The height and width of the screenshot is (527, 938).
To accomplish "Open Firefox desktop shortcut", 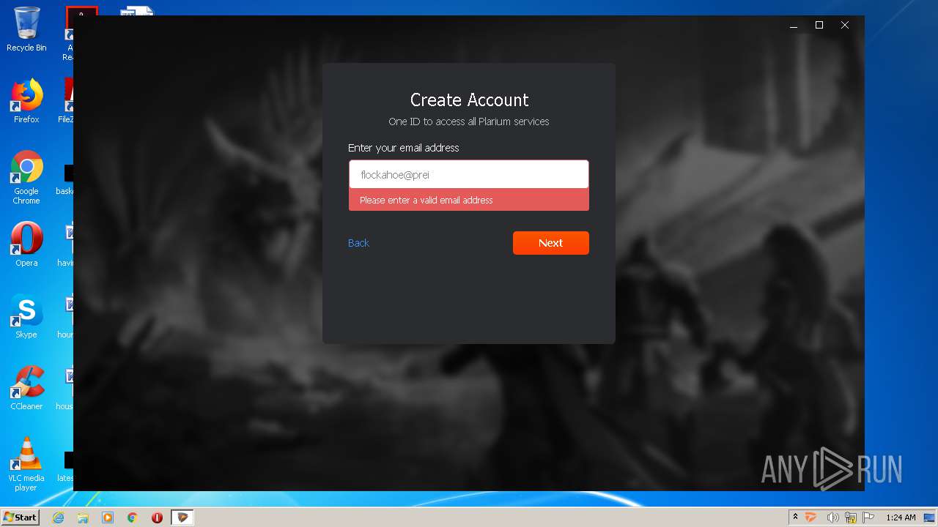I will pyautogui.click(x=26, y=101).
